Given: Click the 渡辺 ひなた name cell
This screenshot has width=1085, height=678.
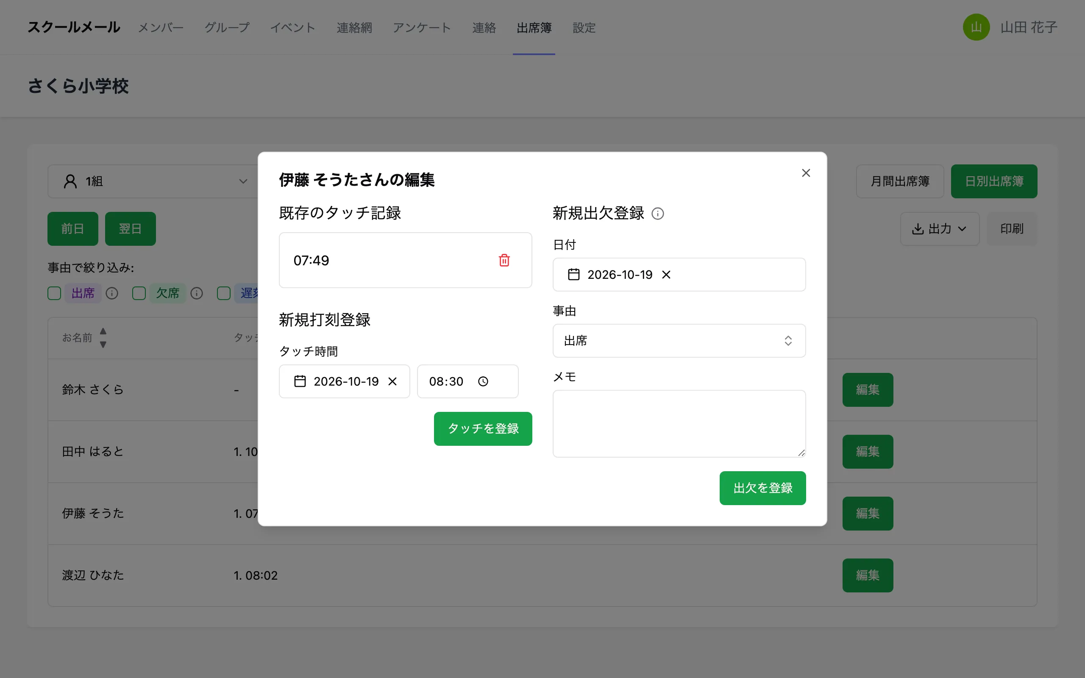Looking at the screenshot, I should click(93, 575).
